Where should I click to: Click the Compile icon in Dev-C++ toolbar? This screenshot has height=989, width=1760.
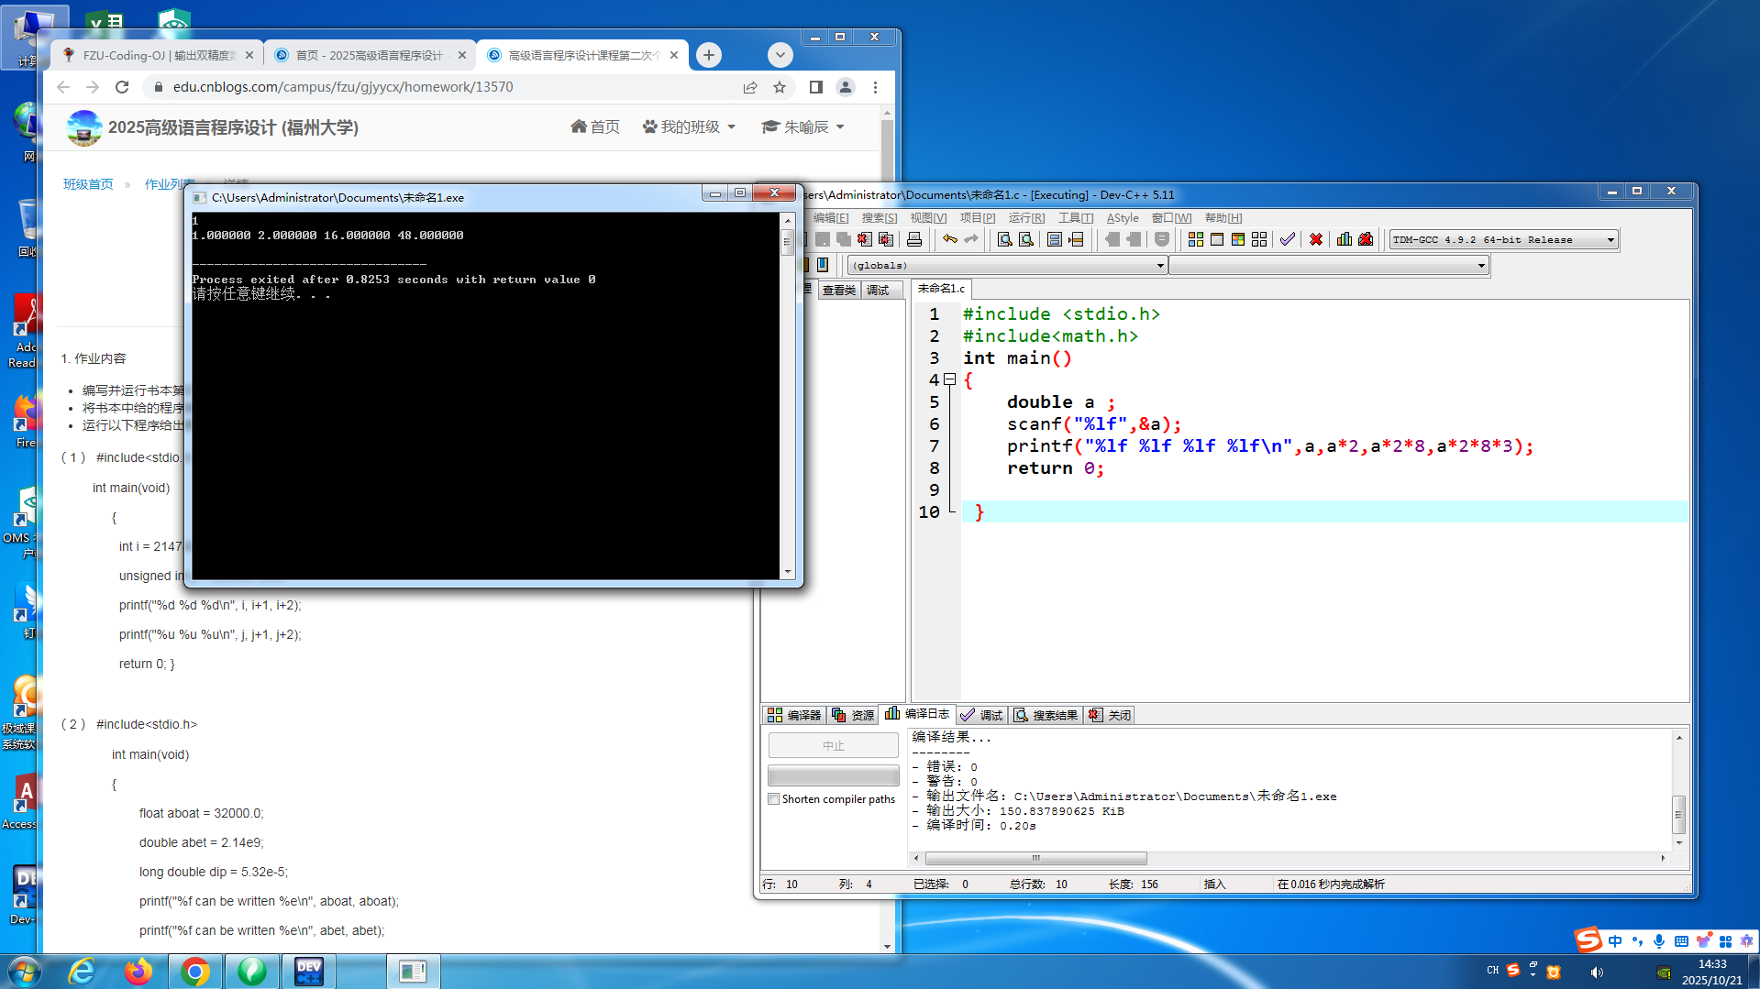pos(1196,239)
